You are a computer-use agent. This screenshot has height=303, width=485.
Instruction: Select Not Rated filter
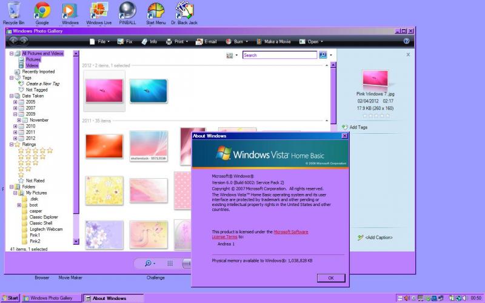tap(35, 181)
